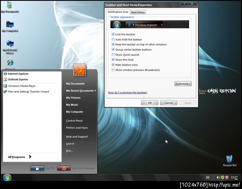Expand All Programs arrow
The height and width of the screenshot is (189, 242).
pos(30,157)
